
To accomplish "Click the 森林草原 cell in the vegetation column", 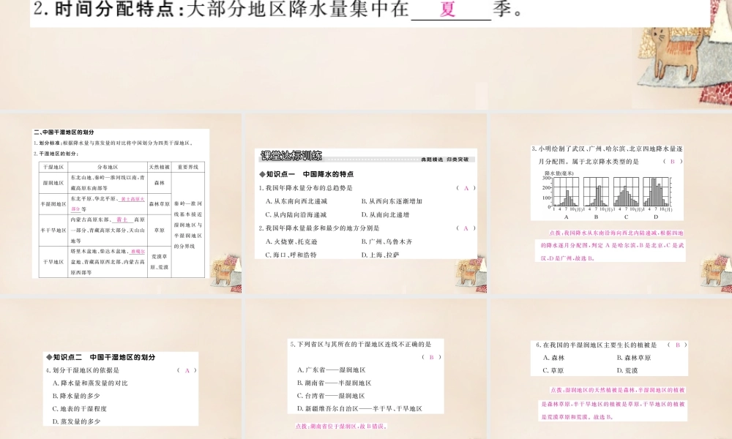I will [x=159, y=204].
